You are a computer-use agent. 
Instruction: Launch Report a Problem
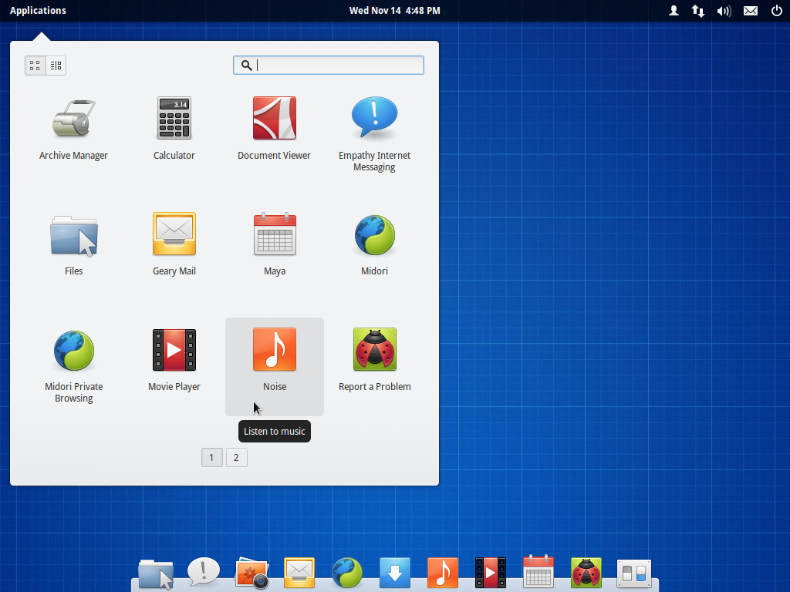(374, 349)
